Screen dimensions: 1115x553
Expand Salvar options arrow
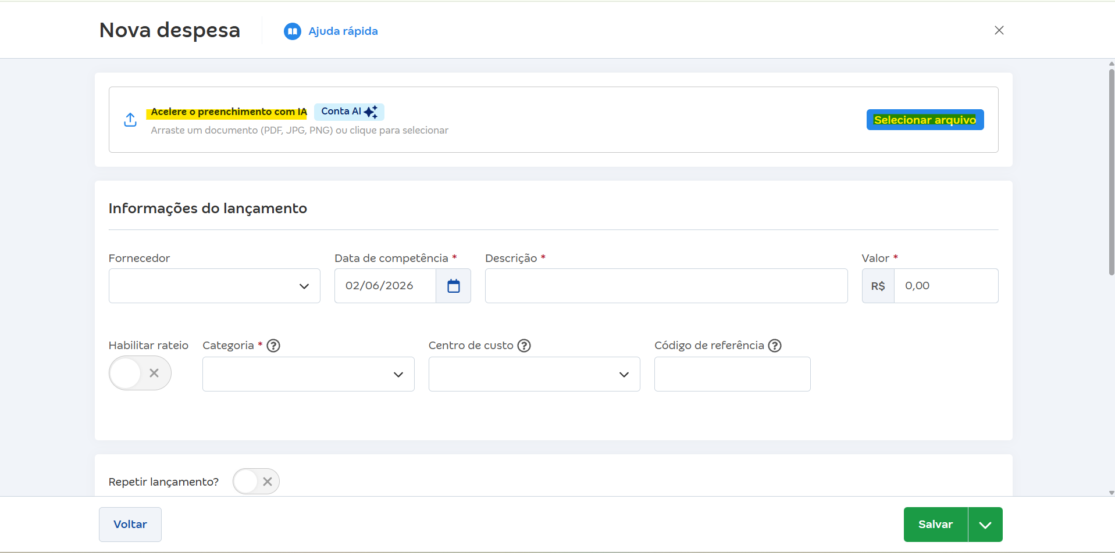[x=985, y=525]
